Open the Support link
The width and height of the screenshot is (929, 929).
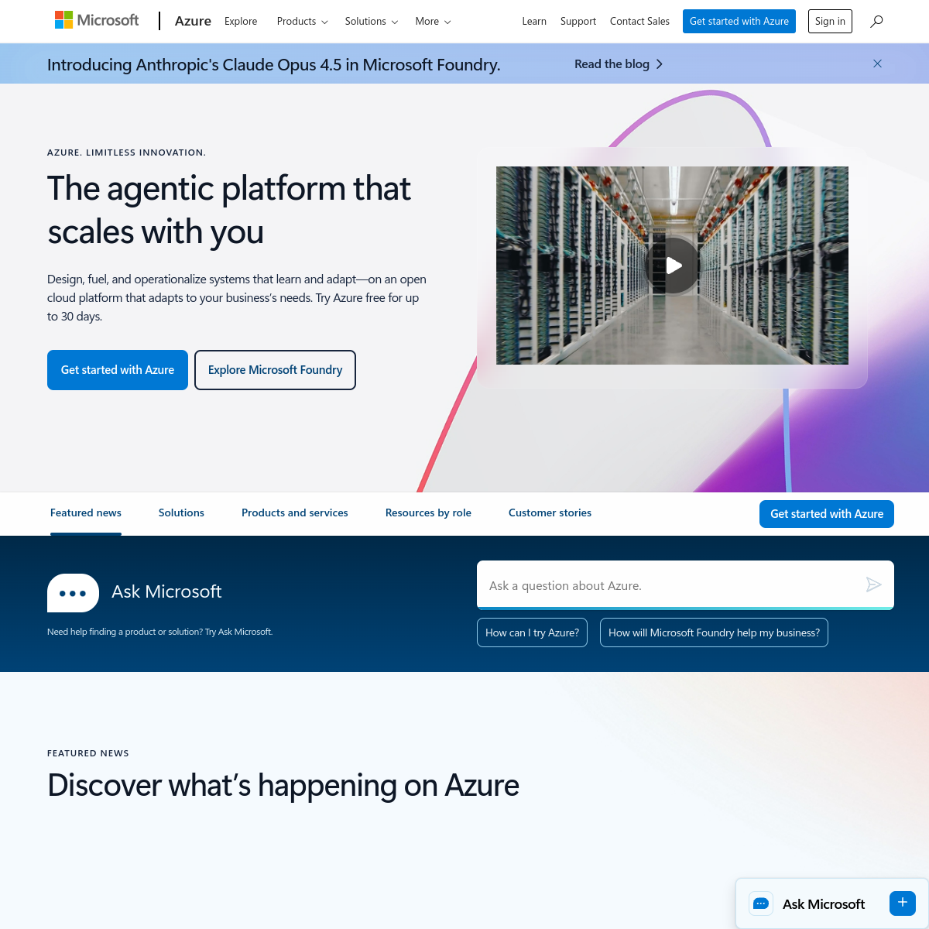pos(578,22)
